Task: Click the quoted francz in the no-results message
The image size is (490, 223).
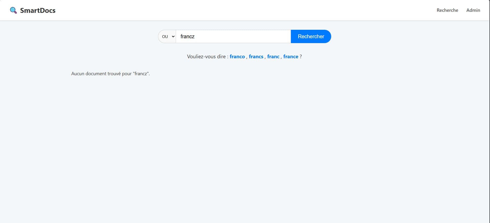Action: (141, 74)
